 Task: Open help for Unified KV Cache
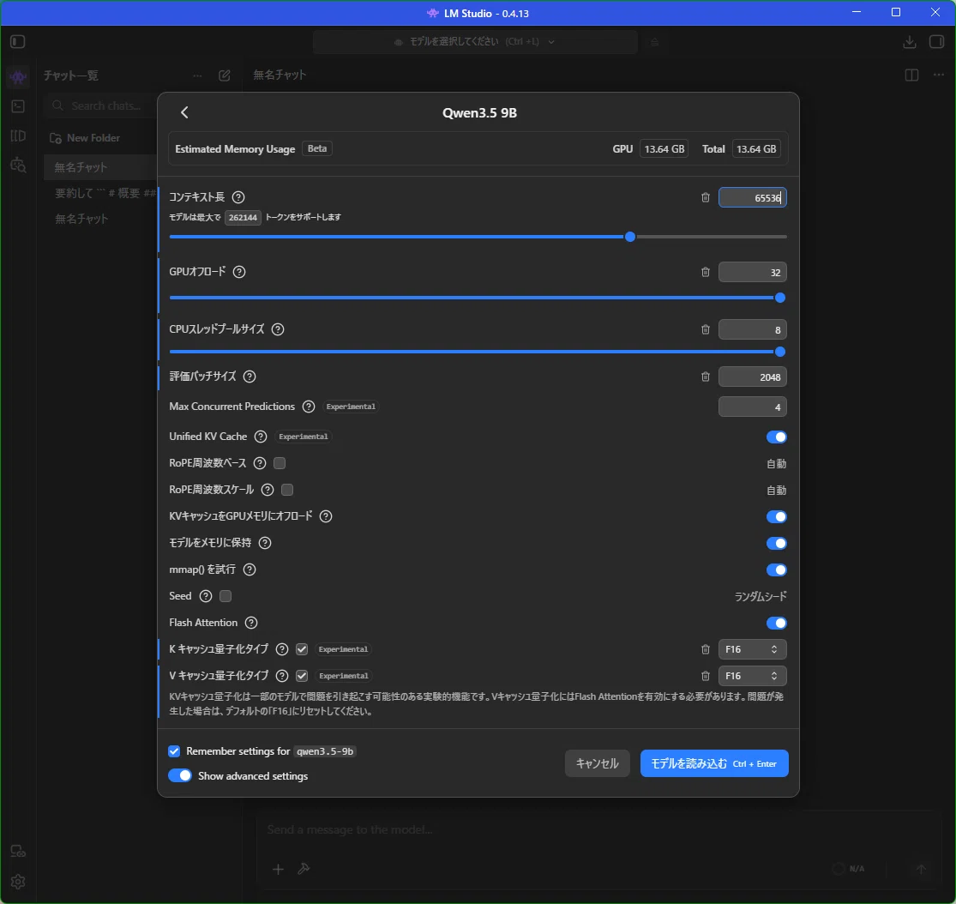[261, 437]
